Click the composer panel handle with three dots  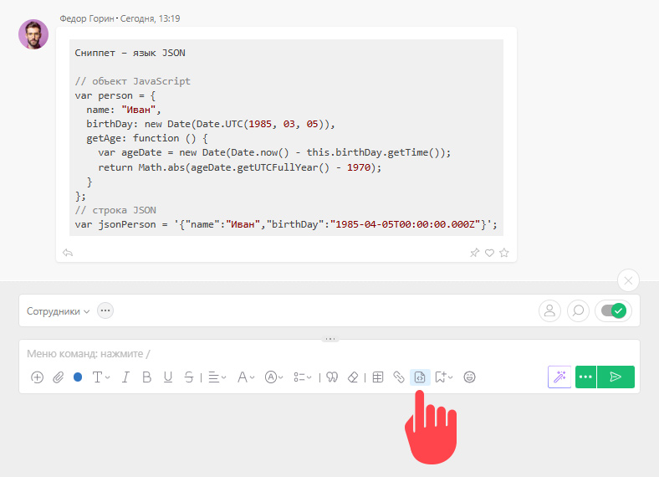coord(330,339)
